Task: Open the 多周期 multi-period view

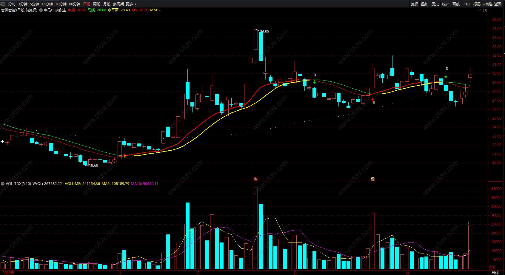Action: click(x=118, y=4)
